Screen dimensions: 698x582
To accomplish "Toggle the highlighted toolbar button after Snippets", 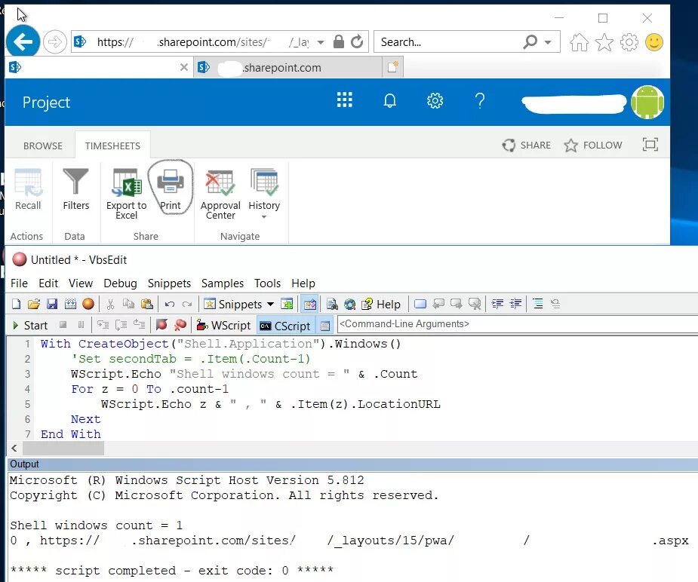I will click(x=309, y=304).
